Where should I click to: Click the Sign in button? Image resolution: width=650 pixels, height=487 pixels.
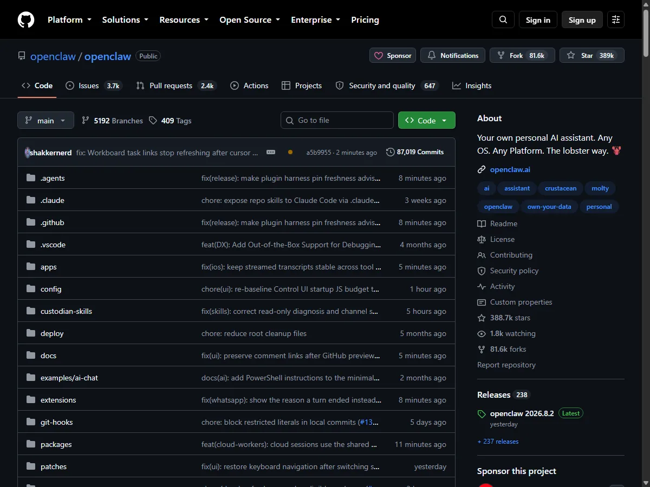point(538,19)
